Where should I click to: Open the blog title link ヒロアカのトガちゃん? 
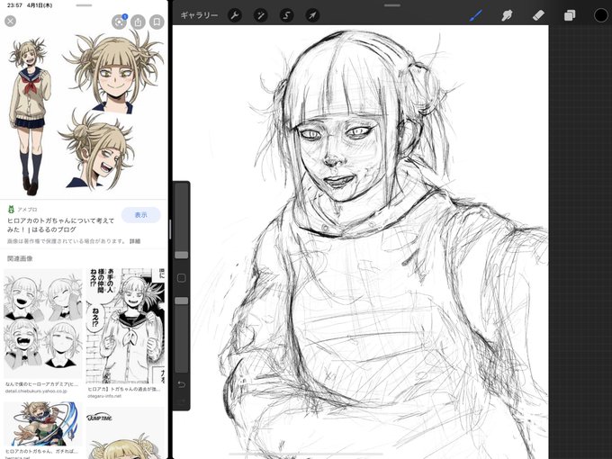pyautogui.click(x=61, y=225)
